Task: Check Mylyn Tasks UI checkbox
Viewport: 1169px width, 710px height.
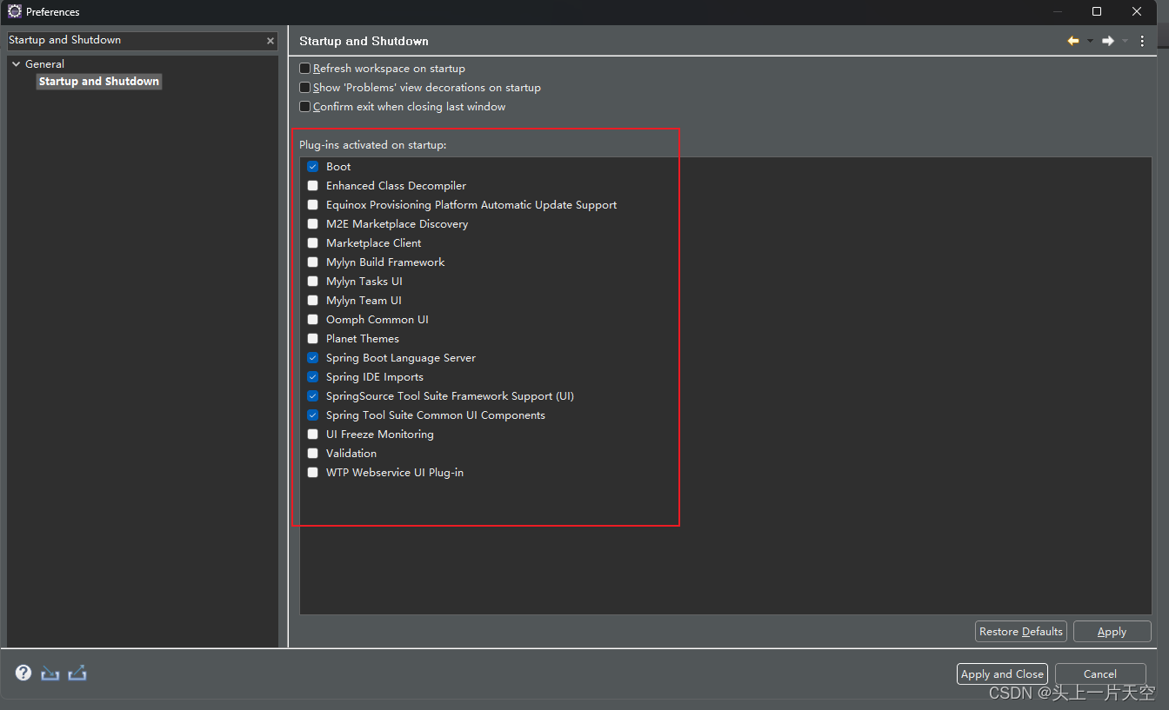Action: point(313,282)
